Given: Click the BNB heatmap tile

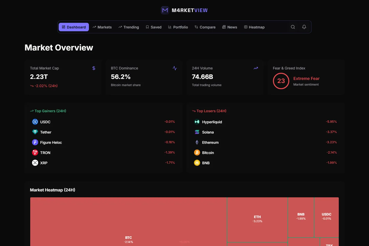Looking at the screenshot, I should [x=301, y=217].
